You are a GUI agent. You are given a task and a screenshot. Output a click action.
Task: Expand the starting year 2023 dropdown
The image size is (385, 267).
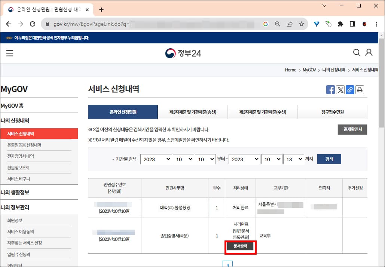(x=156, y=159)
